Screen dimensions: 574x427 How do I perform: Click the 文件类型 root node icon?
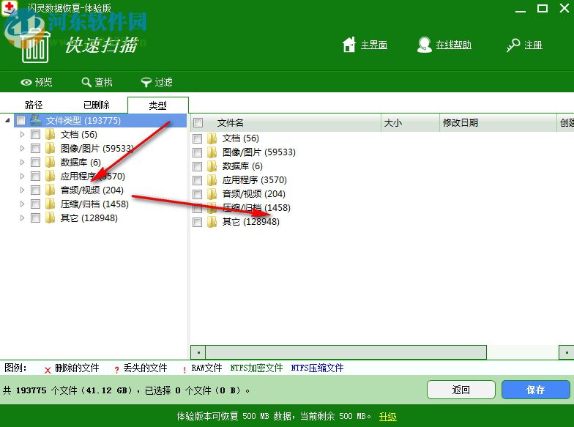(x=35, y=120)
